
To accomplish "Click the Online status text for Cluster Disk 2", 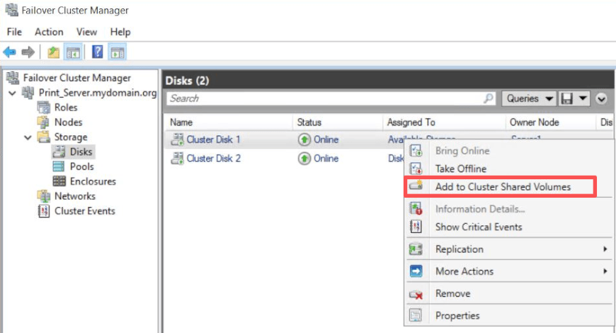I will point(326,159).
